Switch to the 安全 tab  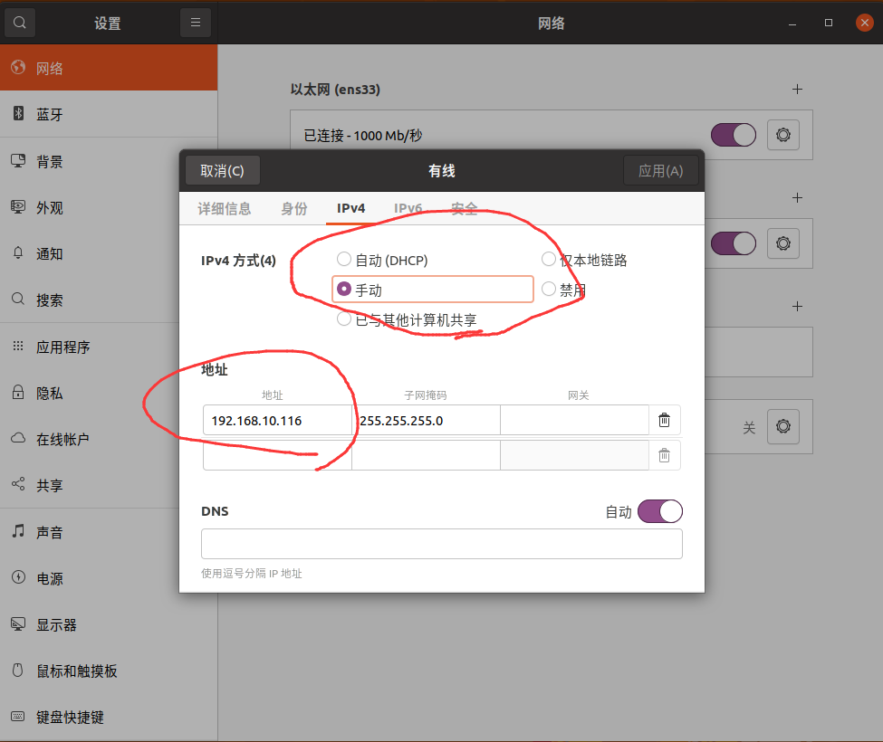click(x=464, y=209)
